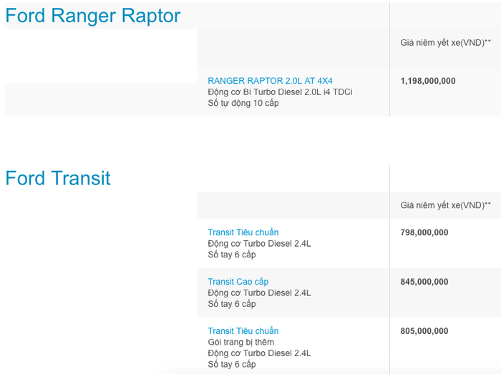This screenshot has width=501, height=374.
Task: Open the Transit Cao cấp link
Action: click(x=238, y=282)
